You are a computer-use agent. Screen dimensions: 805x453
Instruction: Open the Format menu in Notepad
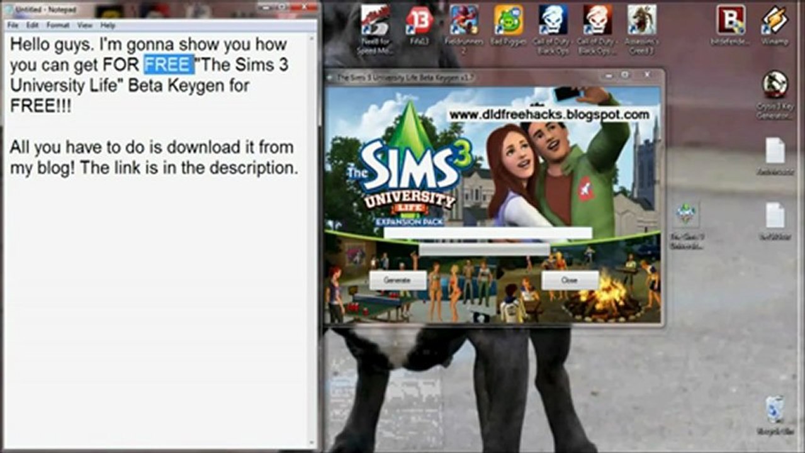pos(58,25)
